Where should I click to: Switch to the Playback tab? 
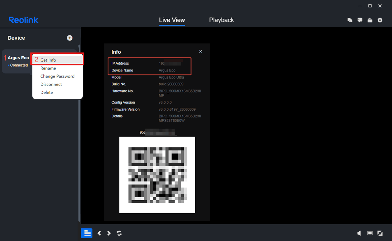pyautogui.click(x=222, y=20)
